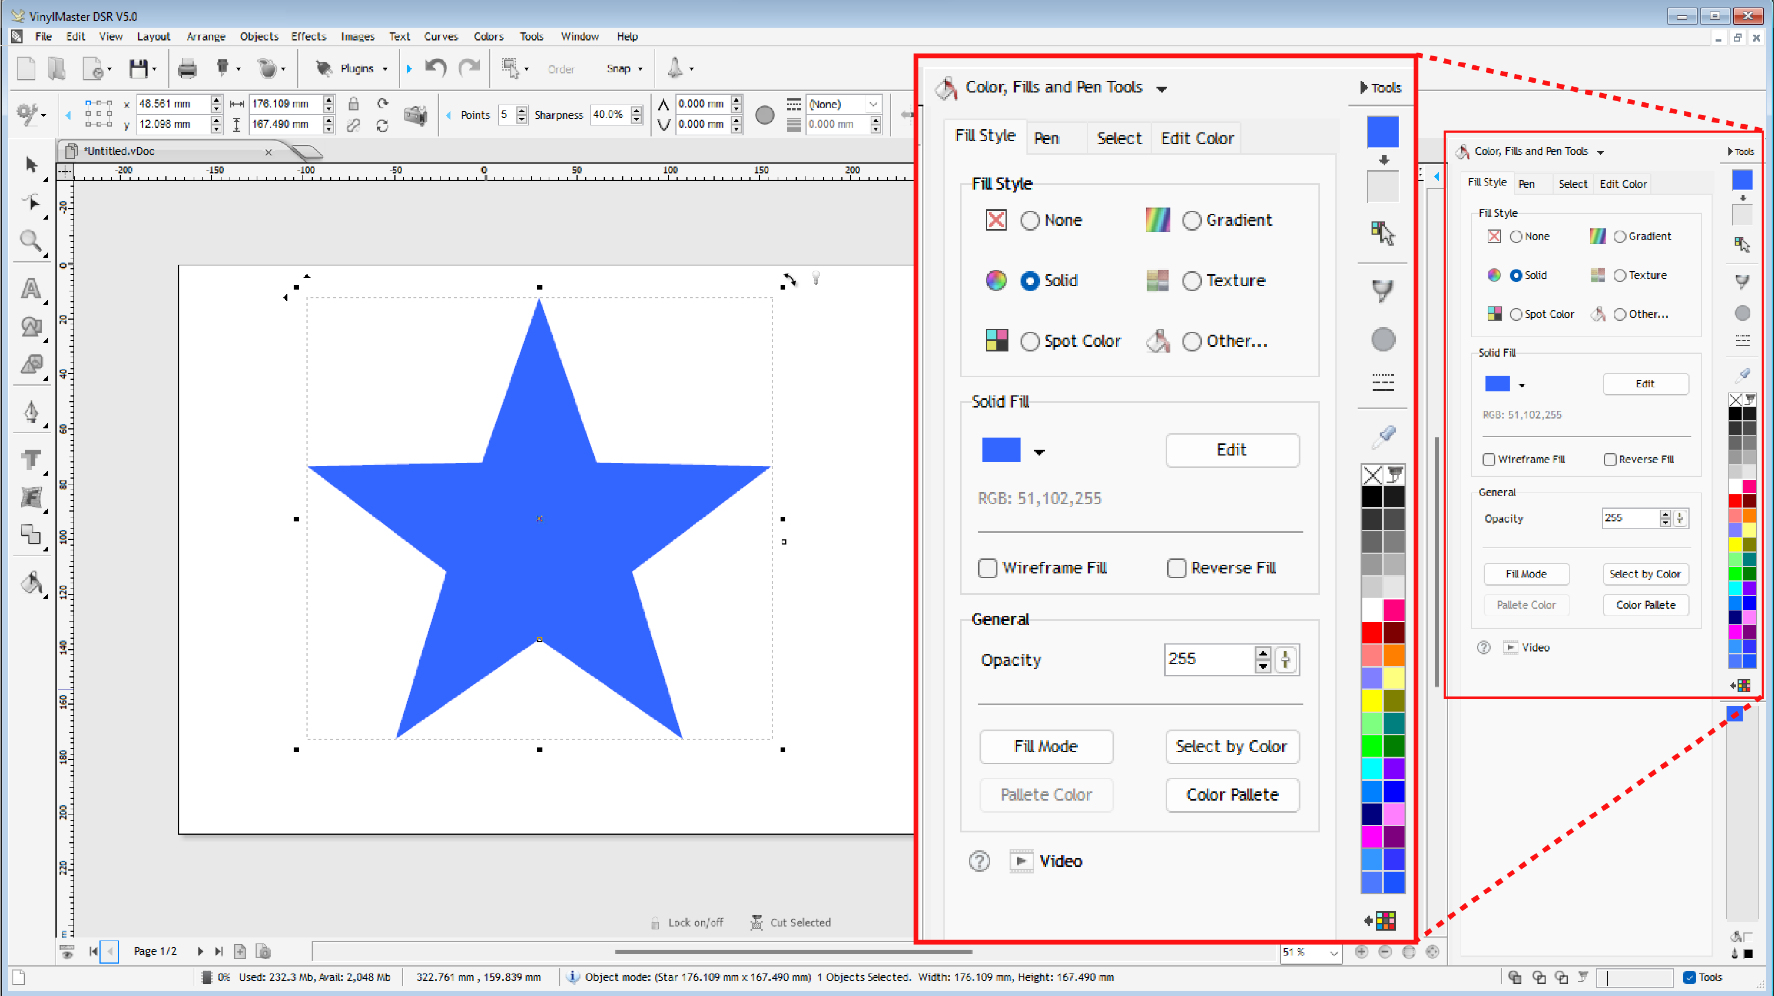Image resolution: width=1774 pixels, height=996 pixels.
Task: Select the outlined letter A tool in the toolbox
Action: tap(32, 288)
